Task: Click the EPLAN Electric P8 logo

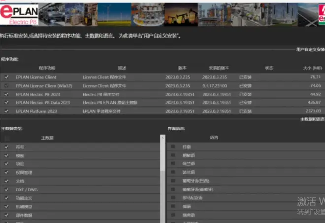Action: point(19,14)
